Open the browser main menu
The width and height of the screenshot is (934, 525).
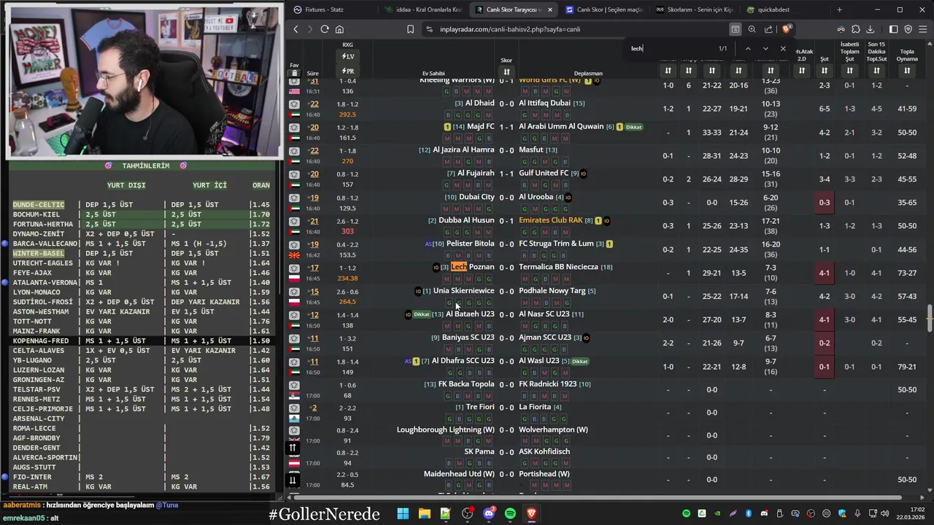pyautogui.click(x=922, y=29)
